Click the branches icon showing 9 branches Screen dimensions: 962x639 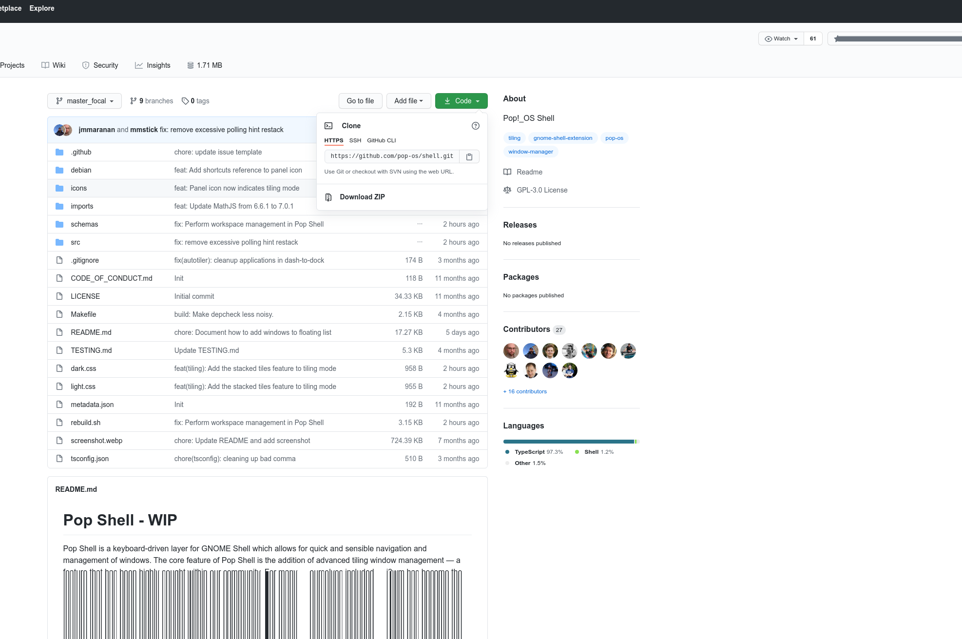[134, 101]
